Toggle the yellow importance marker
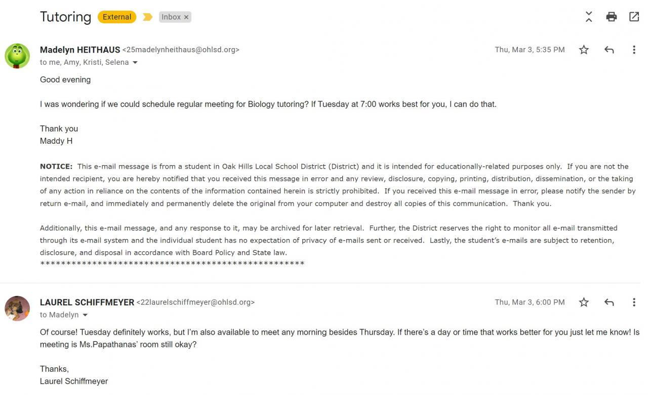The image size is (648, 395). coord(147,17)
